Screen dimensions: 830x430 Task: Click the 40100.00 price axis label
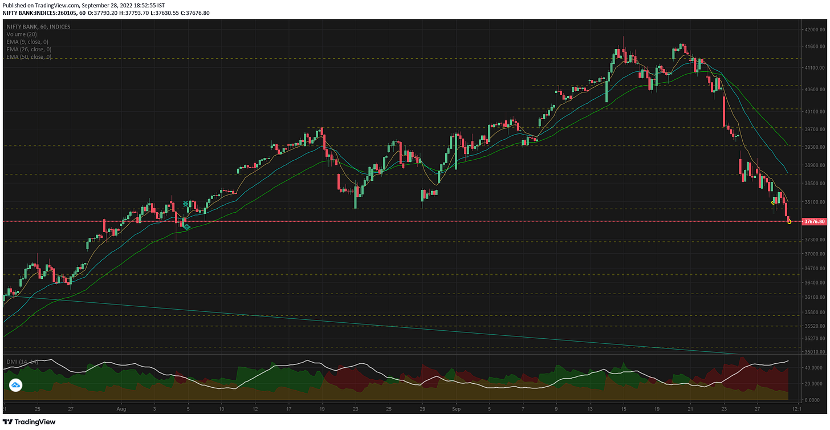(815, 112)
